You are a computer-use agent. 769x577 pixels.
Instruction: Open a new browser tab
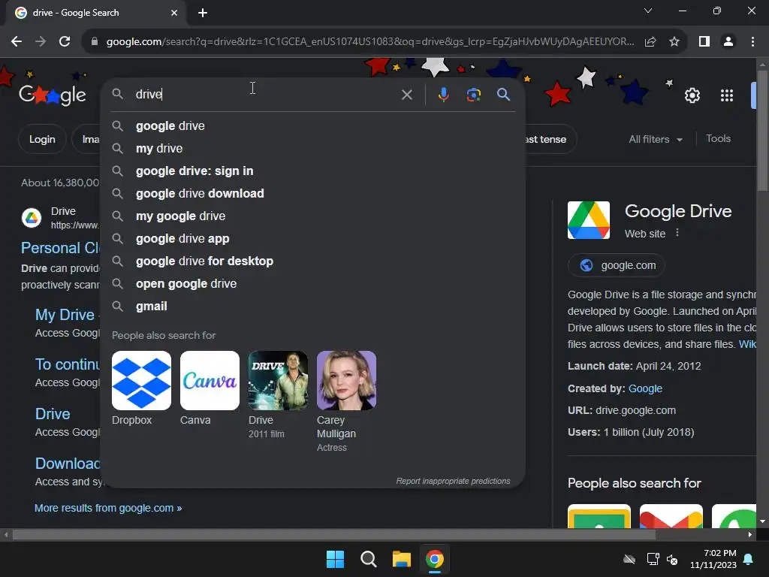pyautogui.click(x=203, y=13)
